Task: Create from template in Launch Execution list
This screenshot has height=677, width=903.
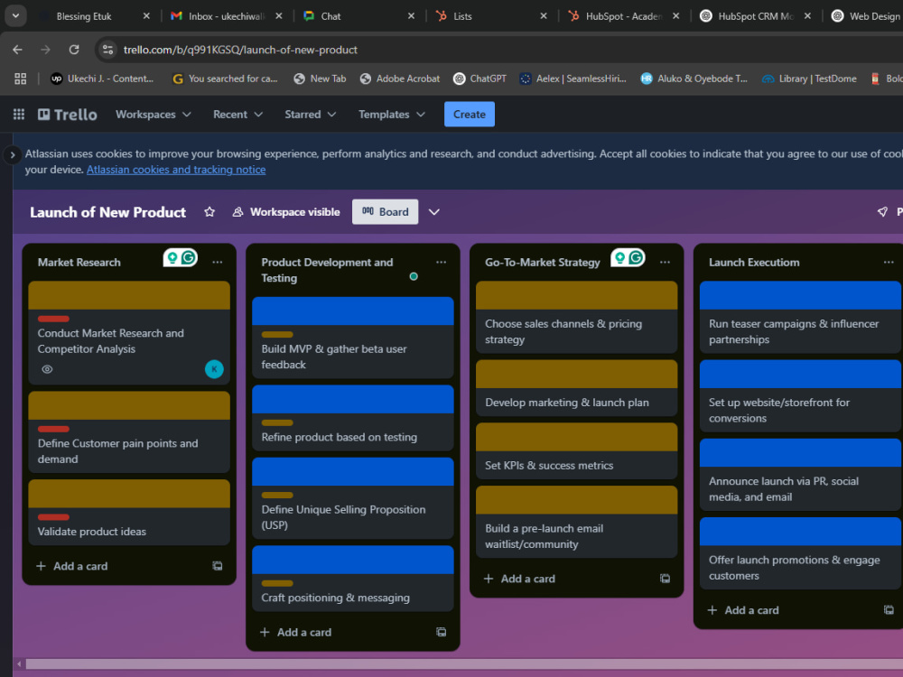Action: tap(889, 610)
